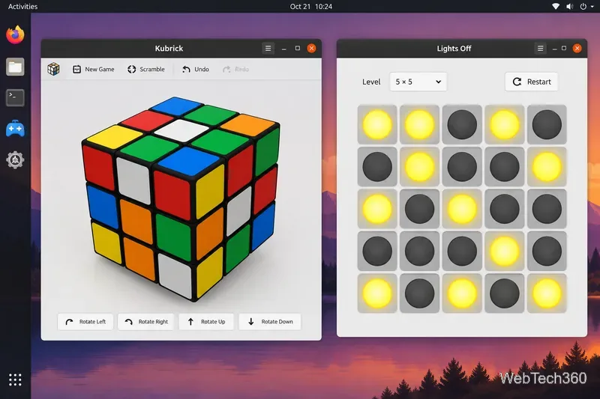Click the Rotate Down button
The height and width of the screenshot is (399, 600).
270,322
